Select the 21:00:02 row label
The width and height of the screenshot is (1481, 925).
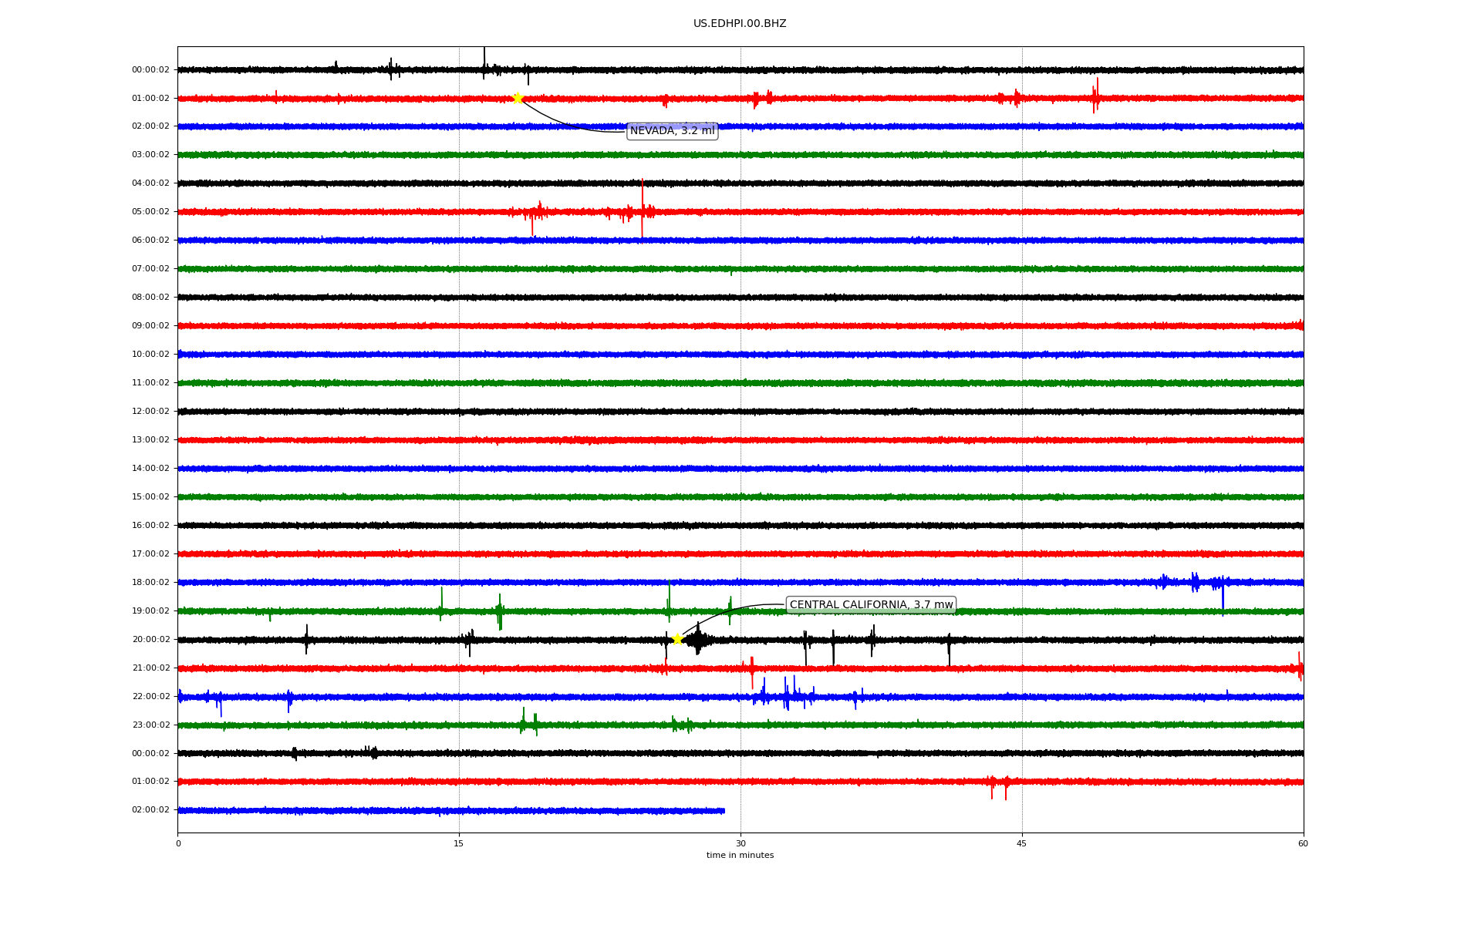150,668
